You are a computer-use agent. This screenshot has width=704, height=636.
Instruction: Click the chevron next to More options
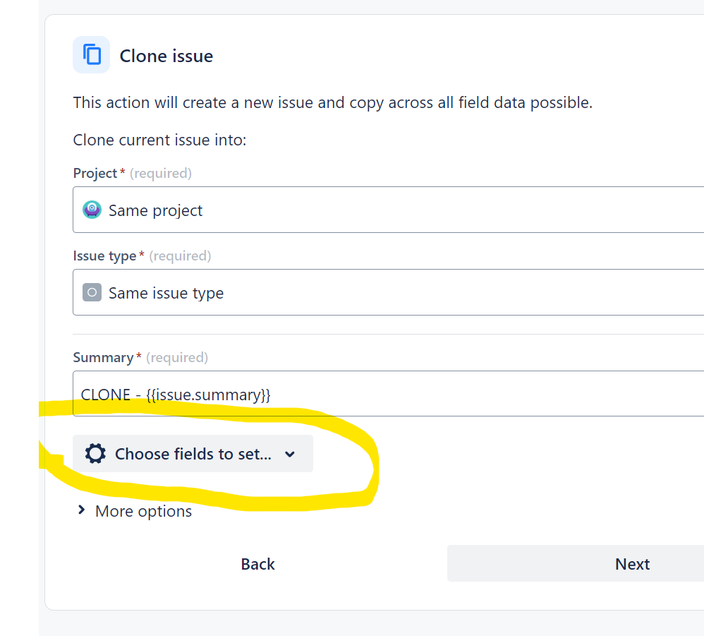pos(81,510)
